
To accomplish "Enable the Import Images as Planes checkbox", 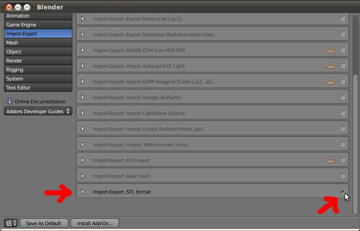I will pos(342,98).
